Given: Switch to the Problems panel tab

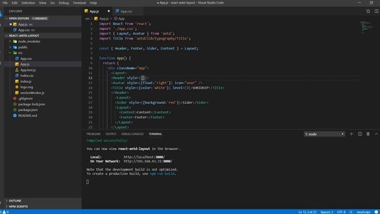Looking at the screenshot, I should [x=94, y=134].
